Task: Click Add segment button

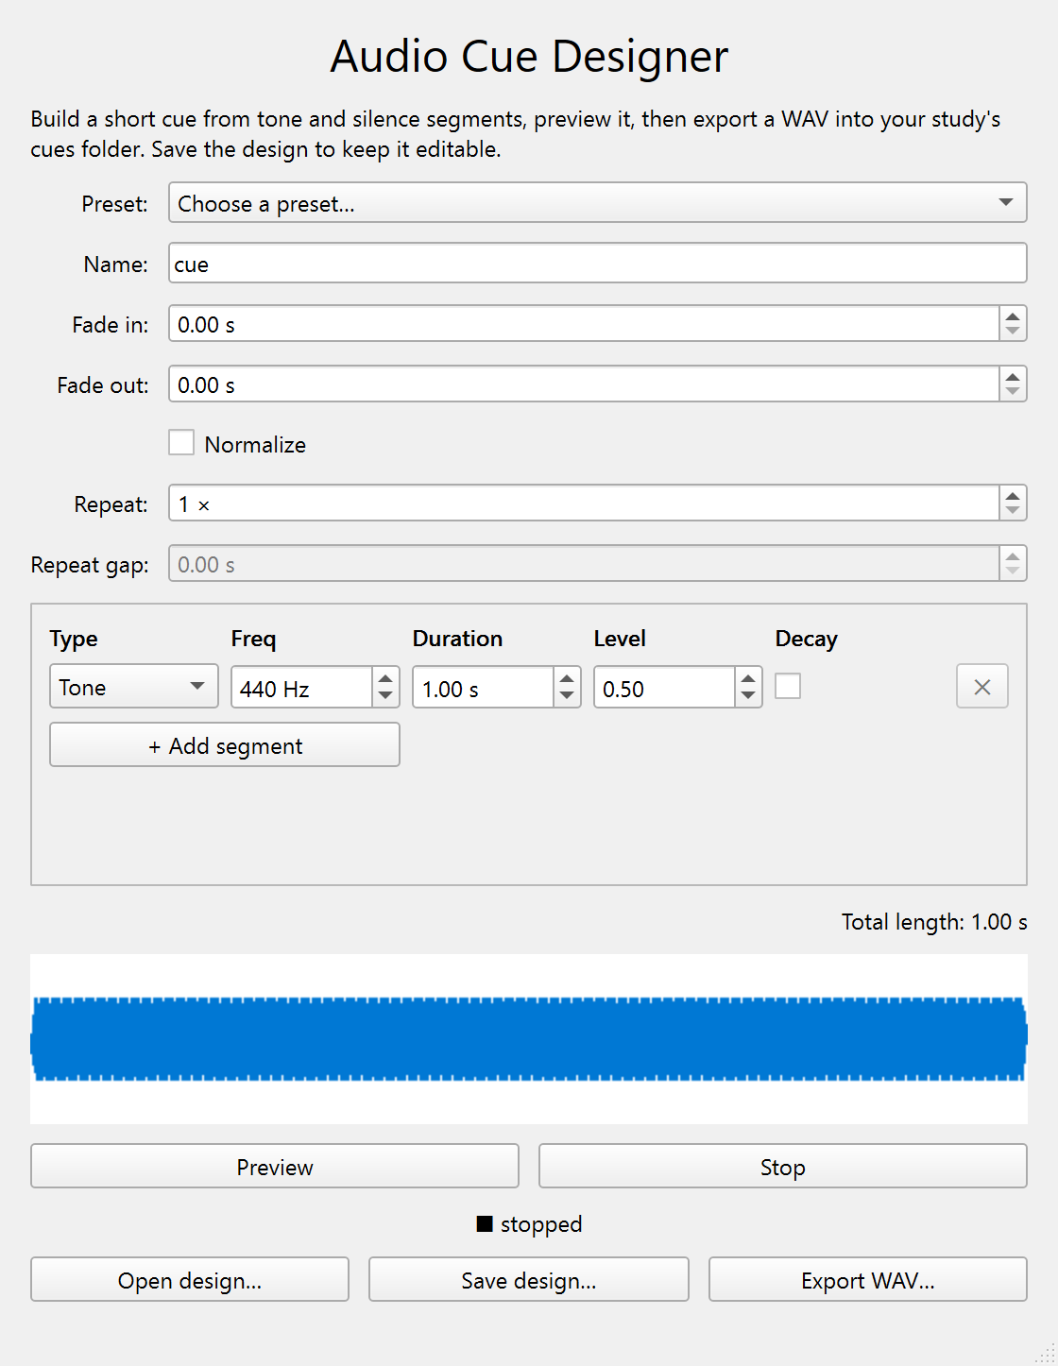Action: [x=225, y=744]
